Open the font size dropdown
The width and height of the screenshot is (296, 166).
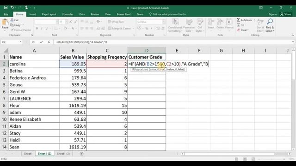[67, 22]
